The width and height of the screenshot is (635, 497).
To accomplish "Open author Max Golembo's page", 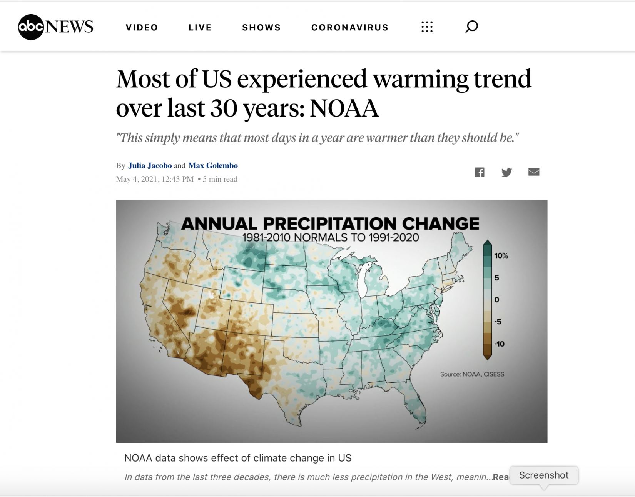I will pos(213,165).
